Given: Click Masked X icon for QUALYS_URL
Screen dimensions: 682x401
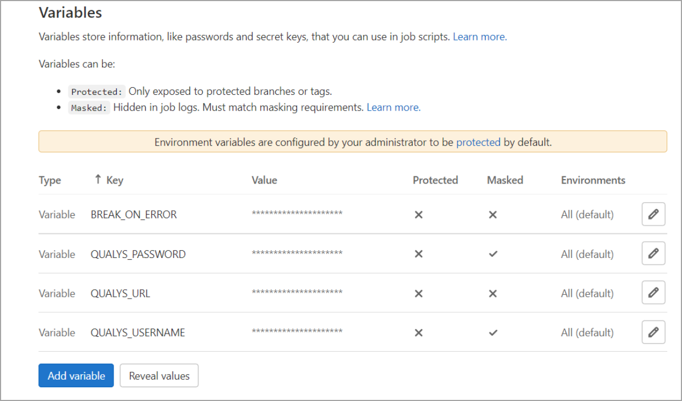Looking at the screenshot, I should 492,294.
